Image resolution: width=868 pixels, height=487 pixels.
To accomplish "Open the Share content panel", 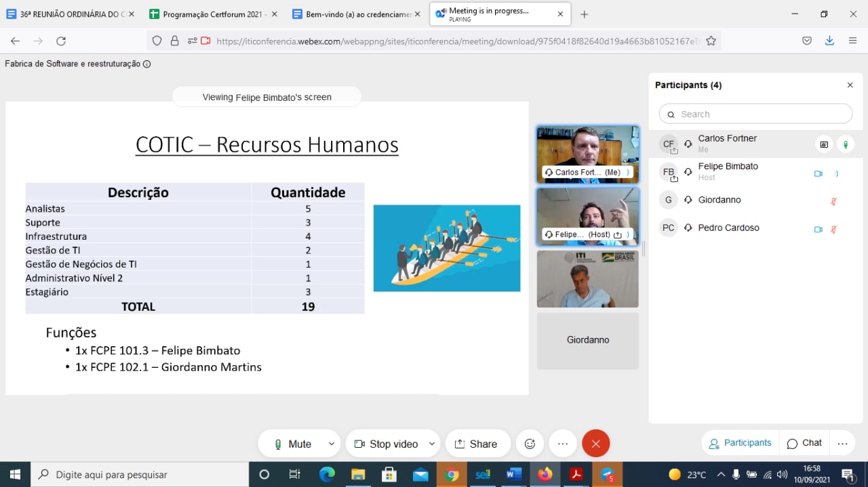I will 477,444.
